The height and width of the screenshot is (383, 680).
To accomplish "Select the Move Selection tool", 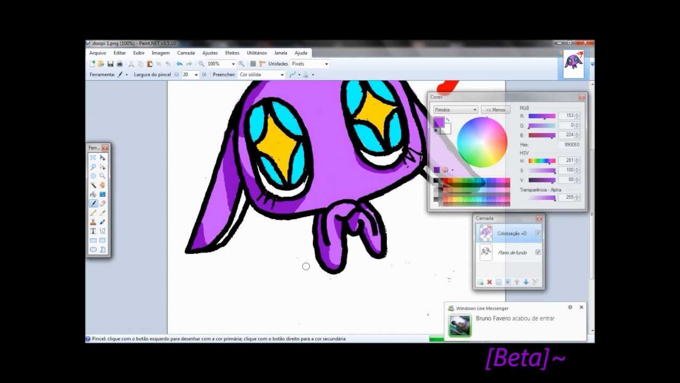I will tap(103, 167).
